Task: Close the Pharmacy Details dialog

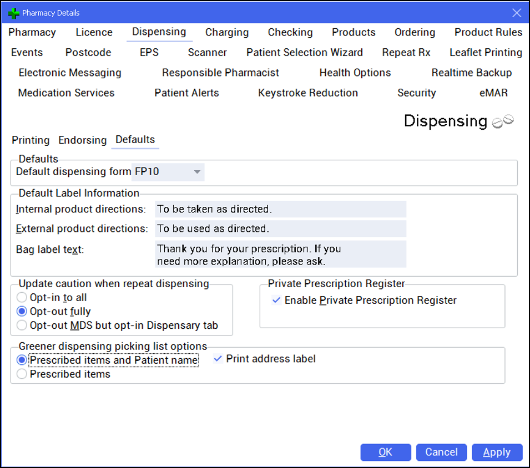Action: coord(516,13)
